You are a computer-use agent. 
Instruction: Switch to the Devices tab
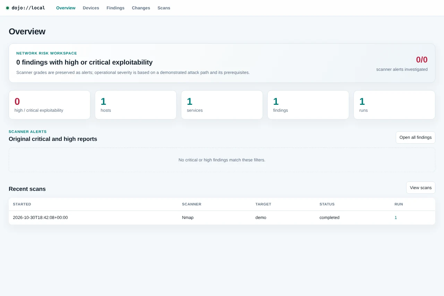[91, 8]
